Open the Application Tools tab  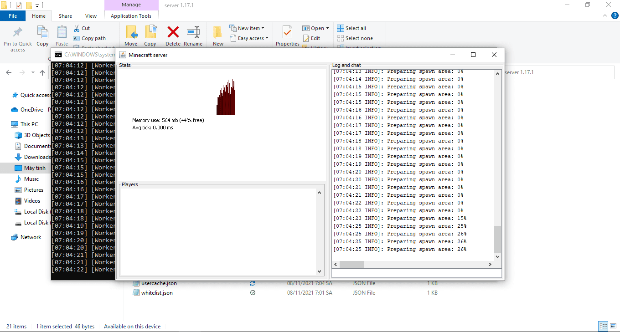click(x=131, y=16)
